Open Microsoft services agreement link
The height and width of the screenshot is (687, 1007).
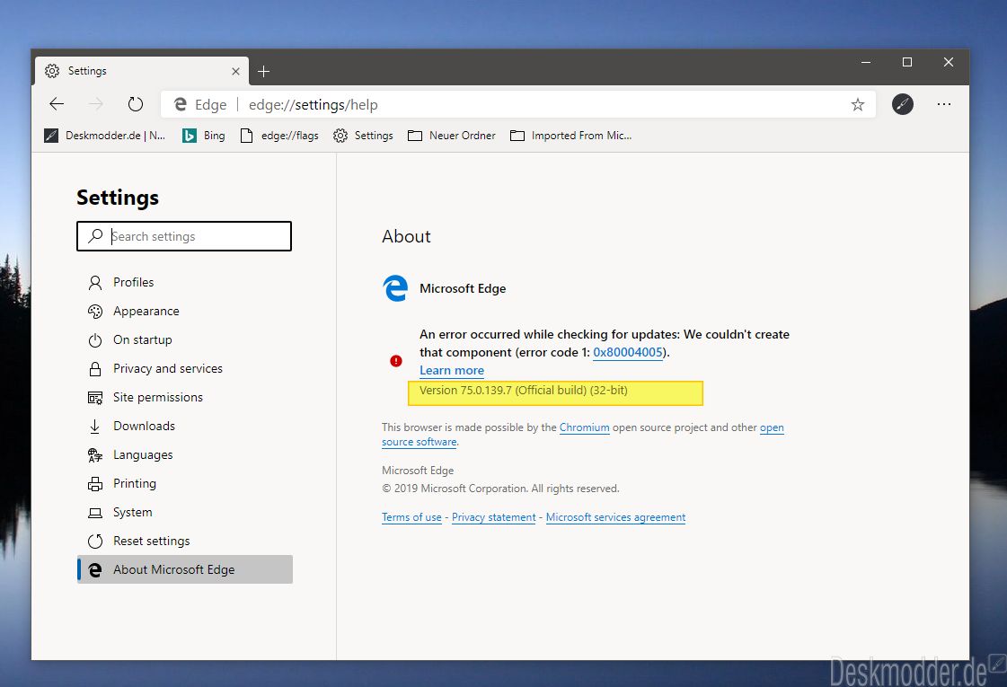point(615,517)
